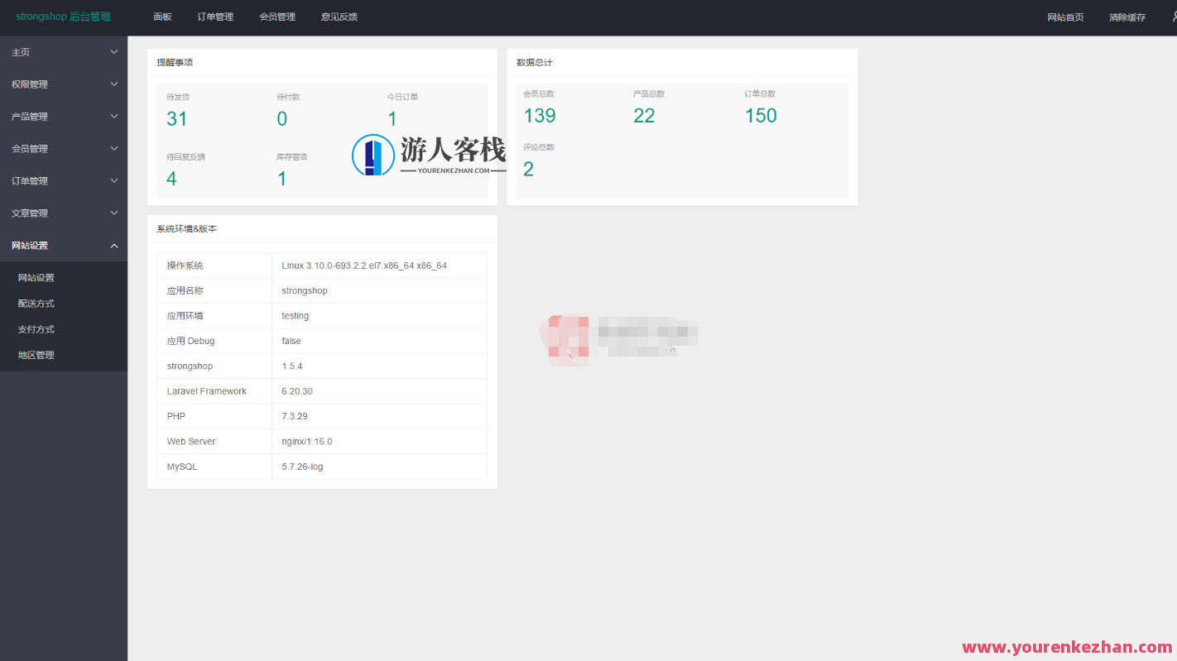The image size is (1177, 661).
Task: Collapse the 网站设置 sidebar section
Action: tap(64, 245)
